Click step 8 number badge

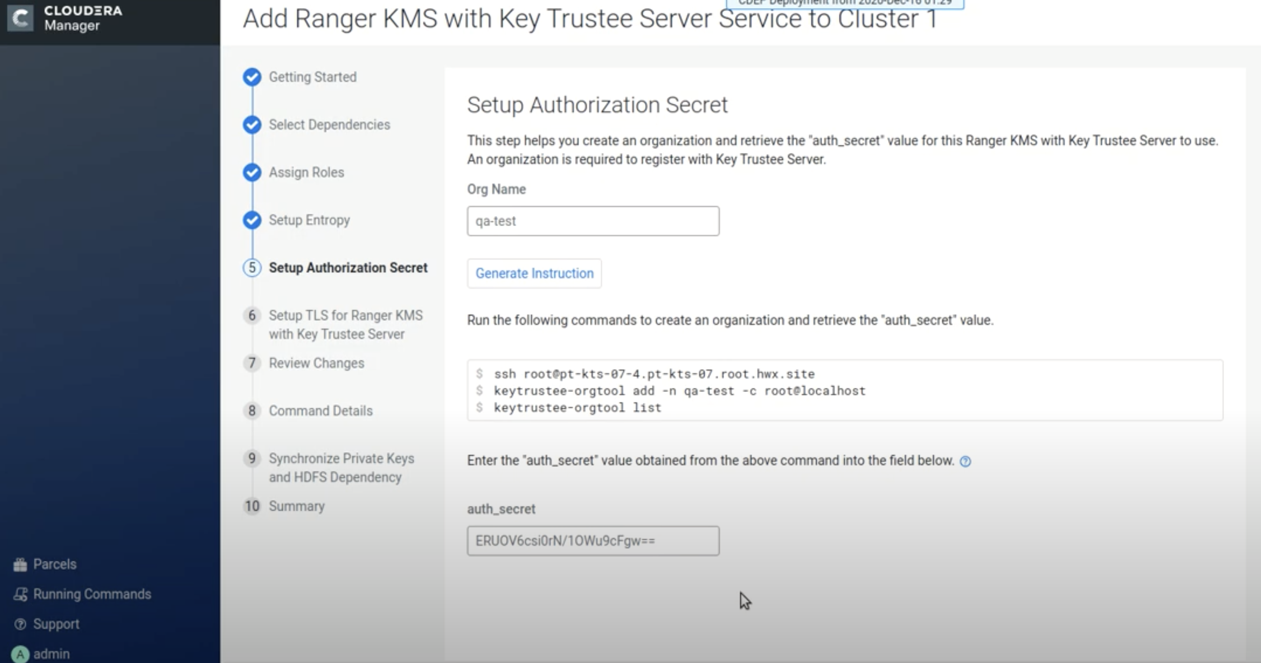pos(252,410)
